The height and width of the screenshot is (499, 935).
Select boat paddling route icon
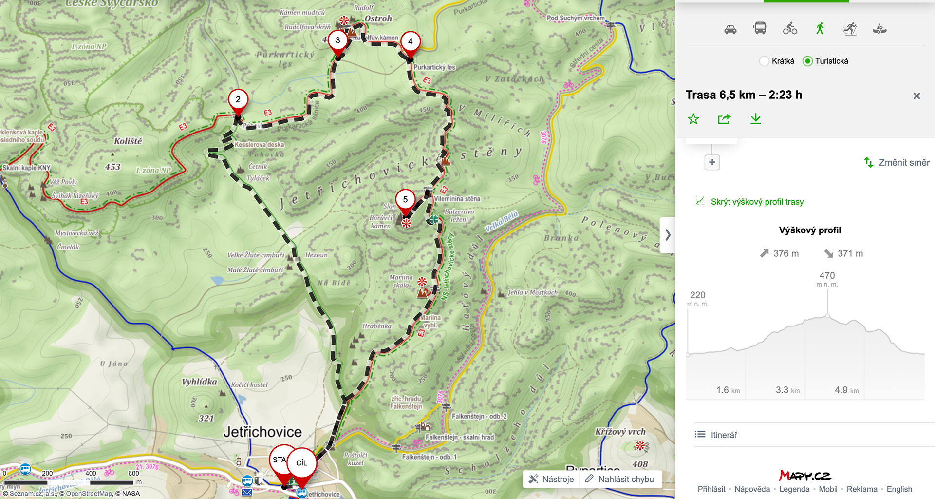point(879,29)
